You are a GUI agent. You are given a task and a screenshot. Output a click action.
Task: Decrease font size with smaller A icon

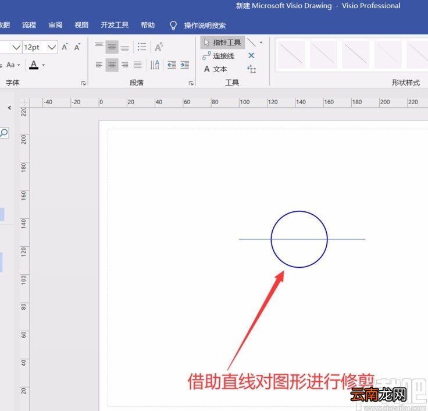point(77,47)
